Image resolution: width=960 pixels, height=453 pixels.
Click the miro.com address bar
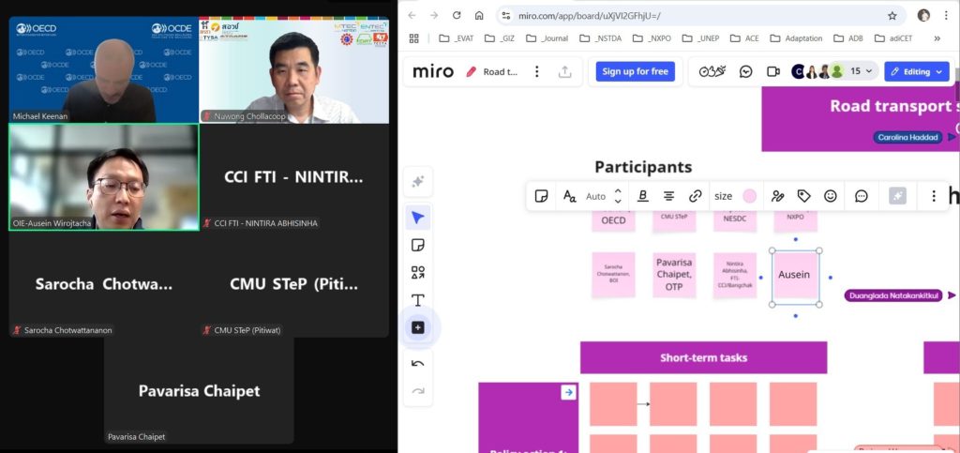coord(699,16)
